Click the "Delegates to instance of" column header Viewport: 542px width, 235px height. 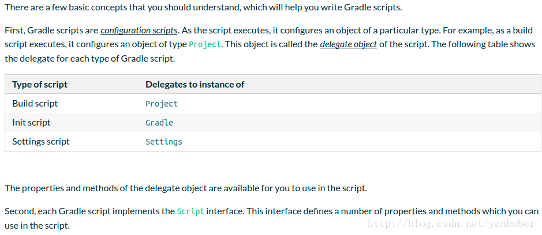tap(195, 85)
